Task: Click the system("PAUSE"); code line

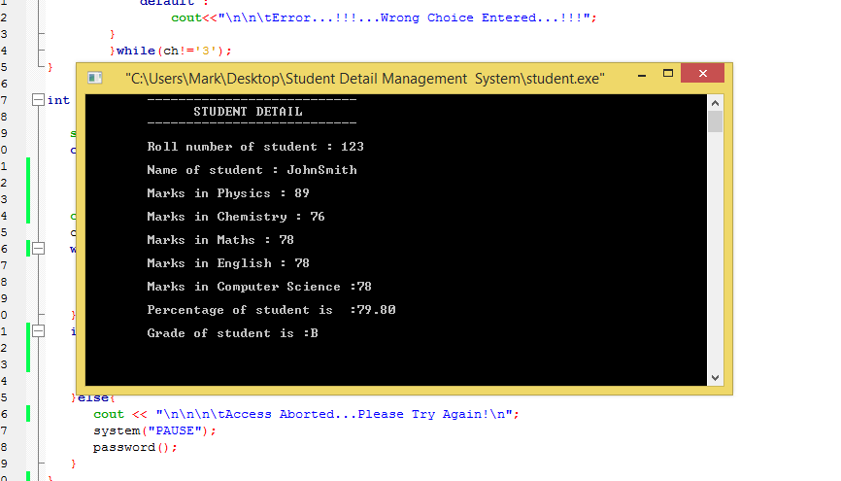Action: click(x=154, y=431)
